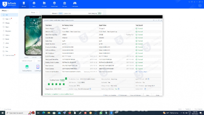Click the Verify Serial Number help icon
This screenshot has height=115, width=204.
(118, 89)
